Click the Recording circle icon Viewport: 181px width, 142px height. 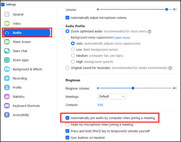(x=7, y=78)
